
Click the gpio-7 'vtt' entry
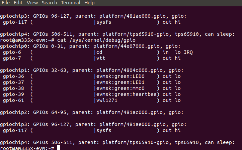click(101, 58)
